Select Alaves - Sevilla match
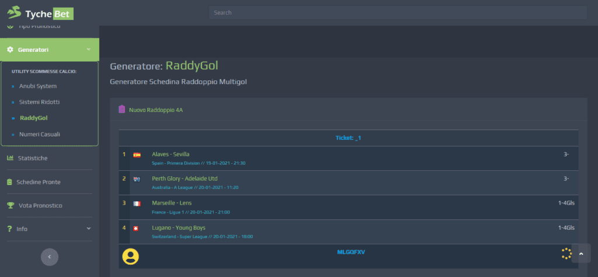Image resolution: width=598 pixels, height=277 pixels. (x=171, y=155)
